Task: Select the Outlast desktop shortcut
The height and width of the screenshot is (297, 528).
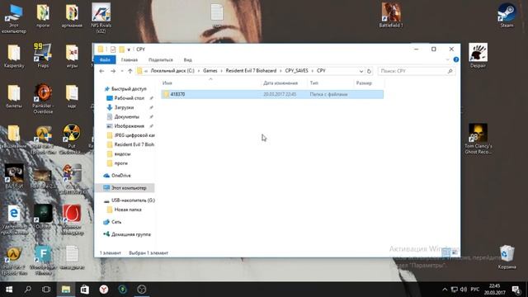Action: (43, 216)
